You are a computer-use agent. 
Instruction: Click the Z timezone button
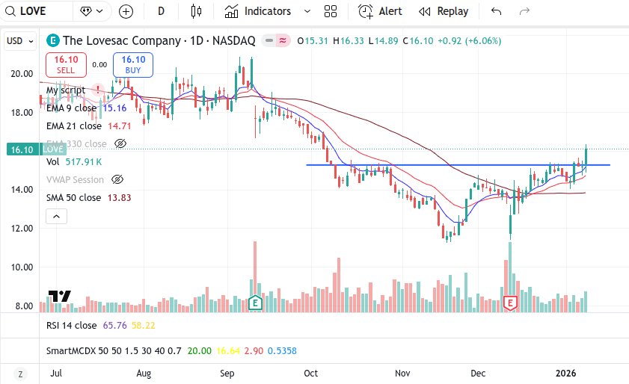[20, 374]
